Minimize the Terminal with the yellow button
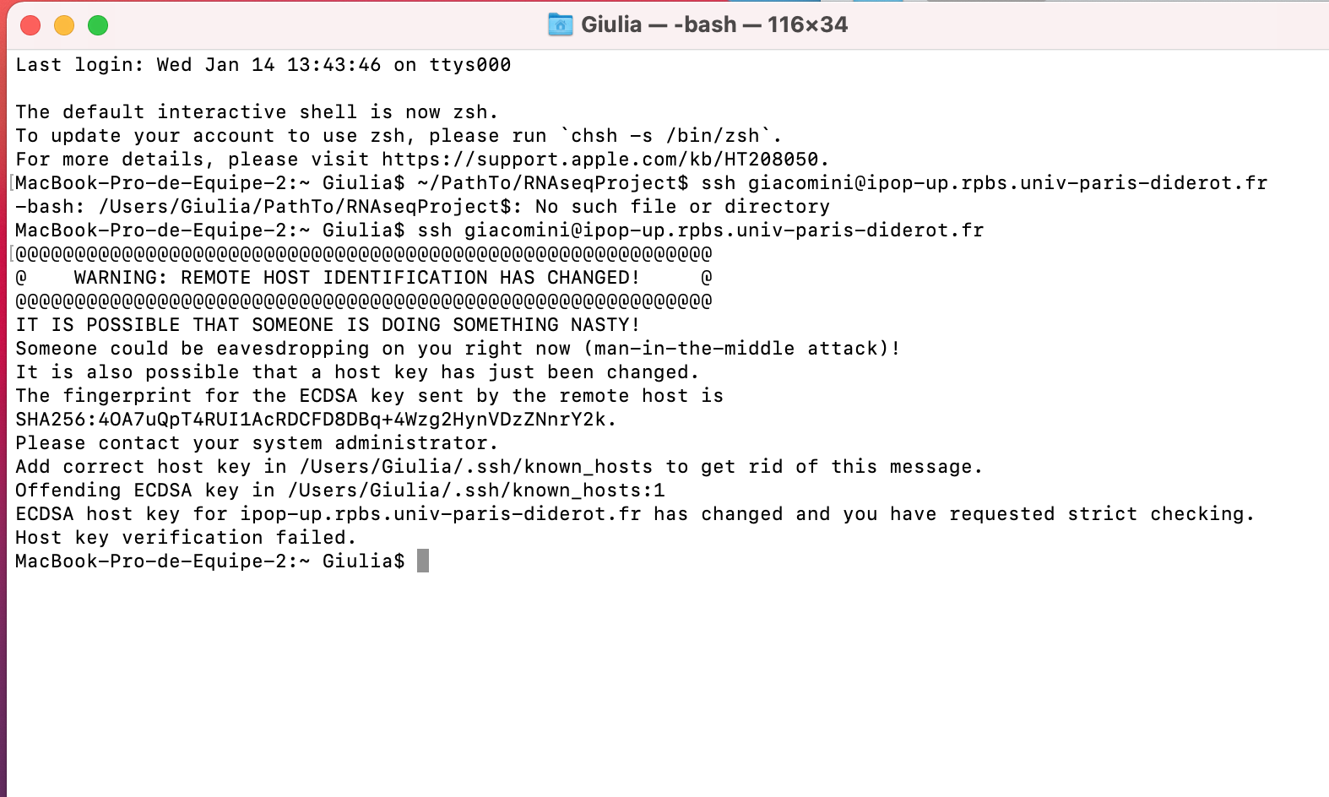1329x797 pixels. pos(64,25)
